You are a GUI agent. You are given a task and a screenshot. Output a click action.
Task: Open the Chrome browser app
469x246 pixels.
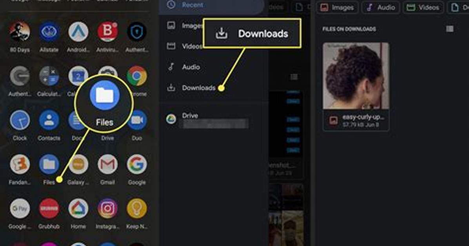(137, 76)
